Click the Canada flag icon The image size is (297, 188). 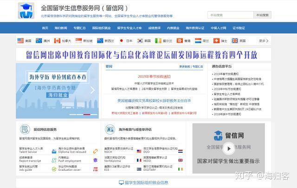click(x=57, y=40)
